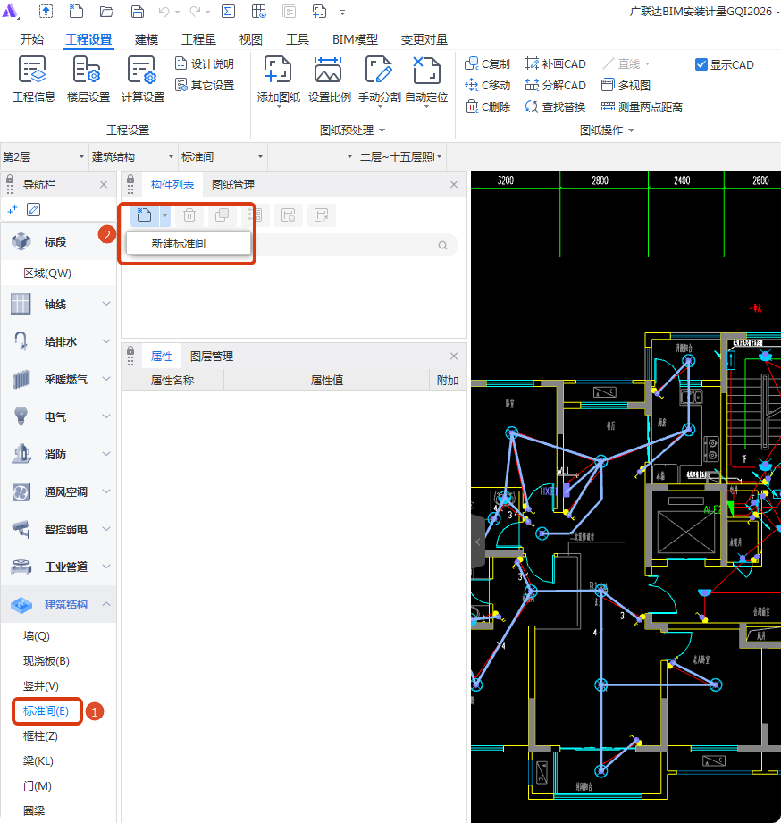Toggle the 显示CAD checkbox
This screenshot has width=781, height=823.
point(701,64)
